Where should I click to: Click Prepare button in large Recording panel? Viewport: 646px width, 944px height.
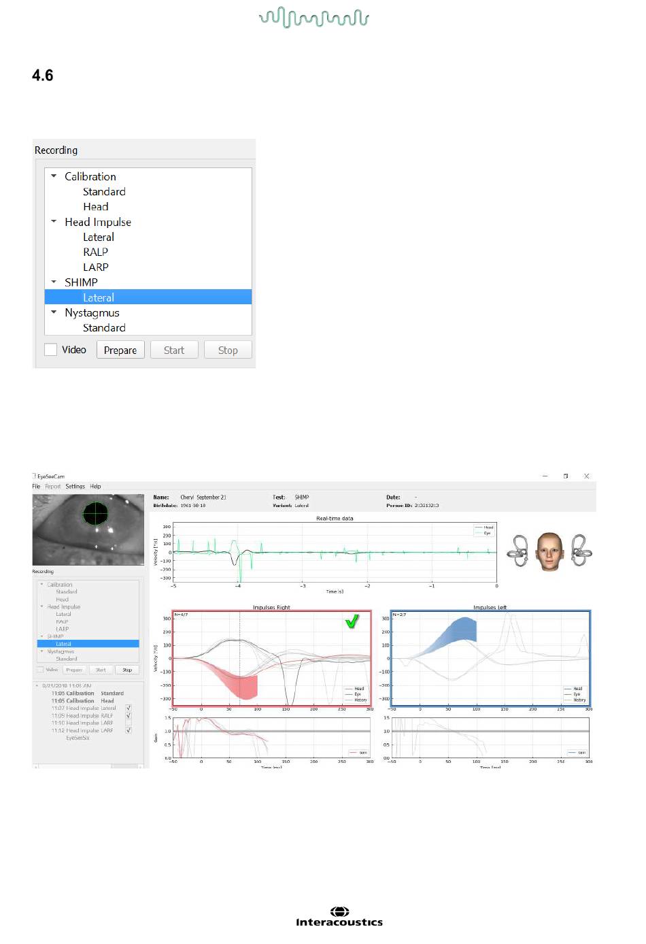click(x=120, y=350)
